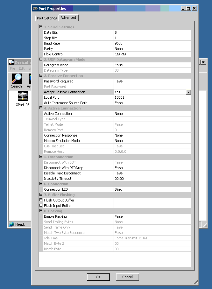
Task: Select the XPort-03 device icon
Action: [23, 96]
